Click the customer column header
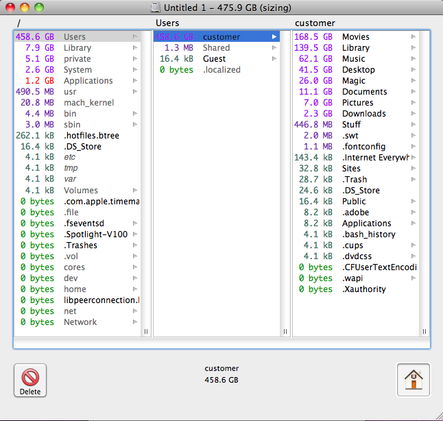Image resolution: width=443 pixels, height=421 pixels. pyautogui.click(x=315, y=23)
